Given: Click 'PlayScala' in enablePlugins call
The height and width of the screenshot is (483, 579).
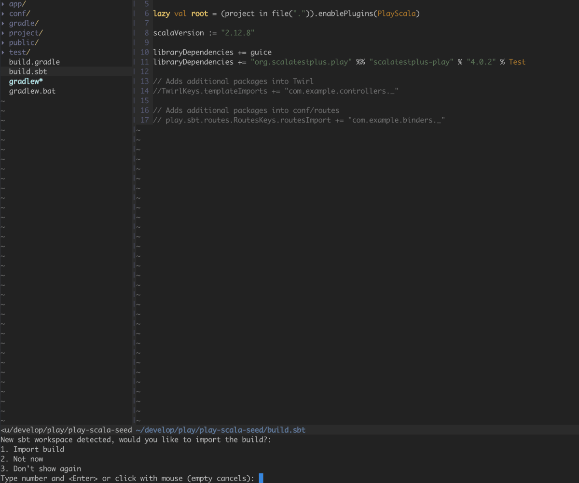Looking at the screenshot, I should tap(396, 14).
